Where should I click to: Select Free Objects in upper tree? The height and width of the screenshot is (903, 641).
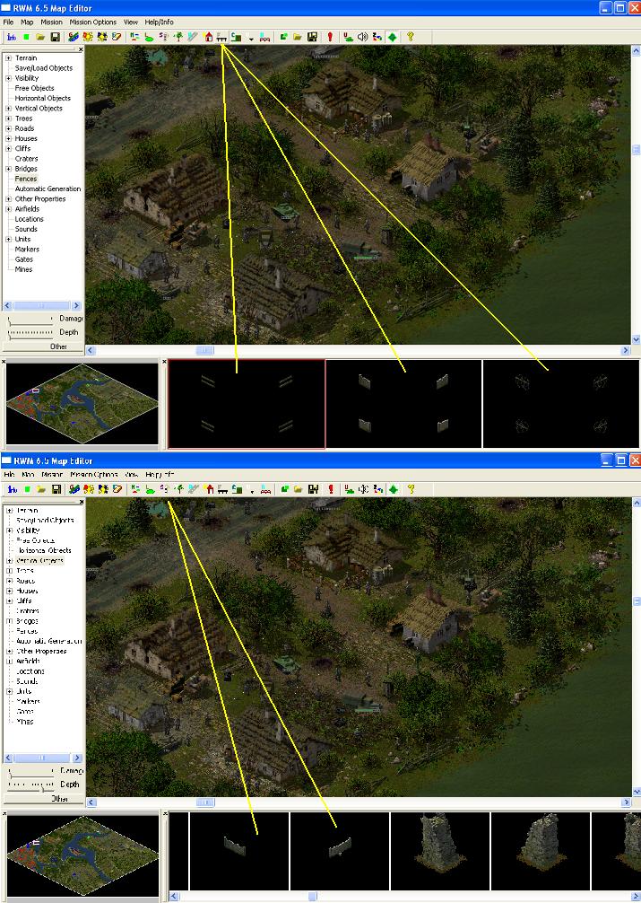point(35,88)
